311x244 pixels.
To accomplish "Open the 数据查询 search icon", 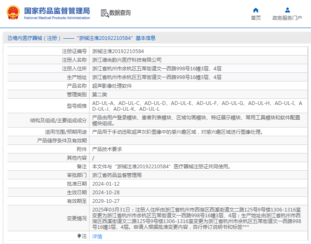I will [x=105, y=13].
